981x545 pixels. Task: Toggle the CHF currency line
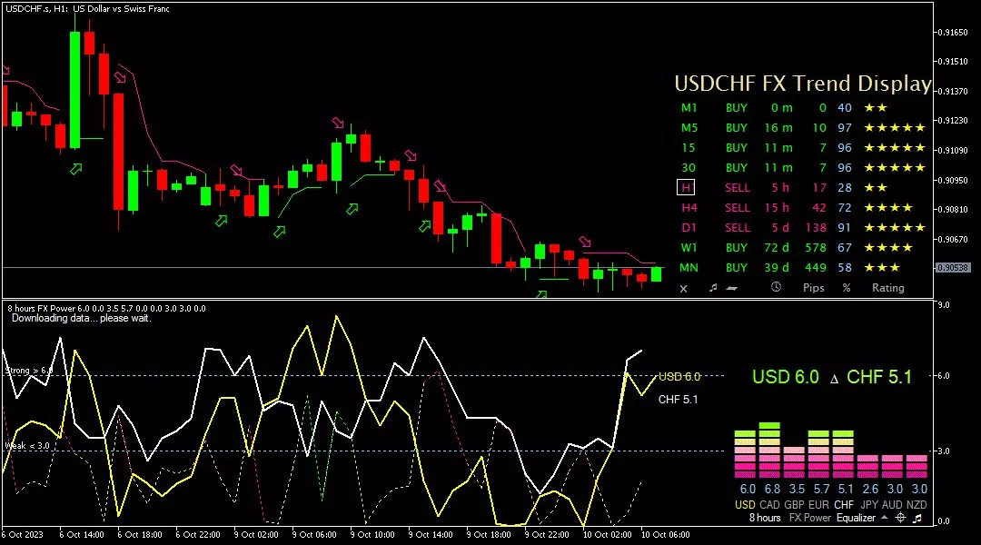[x=843, y=505]
